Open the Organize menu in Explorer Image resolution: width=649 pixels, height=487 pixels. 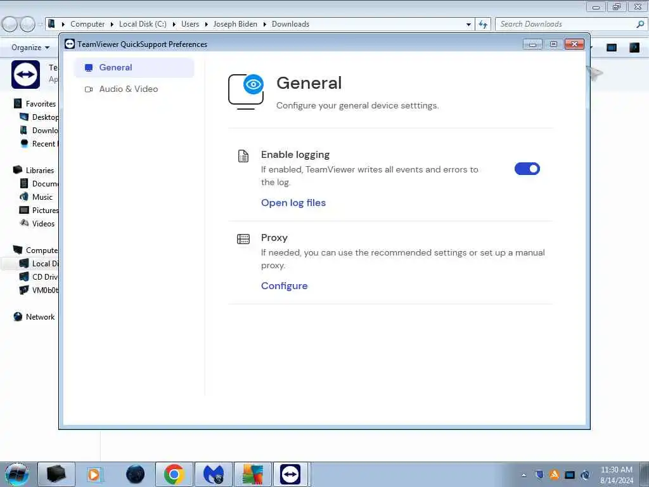click(30, 48)
